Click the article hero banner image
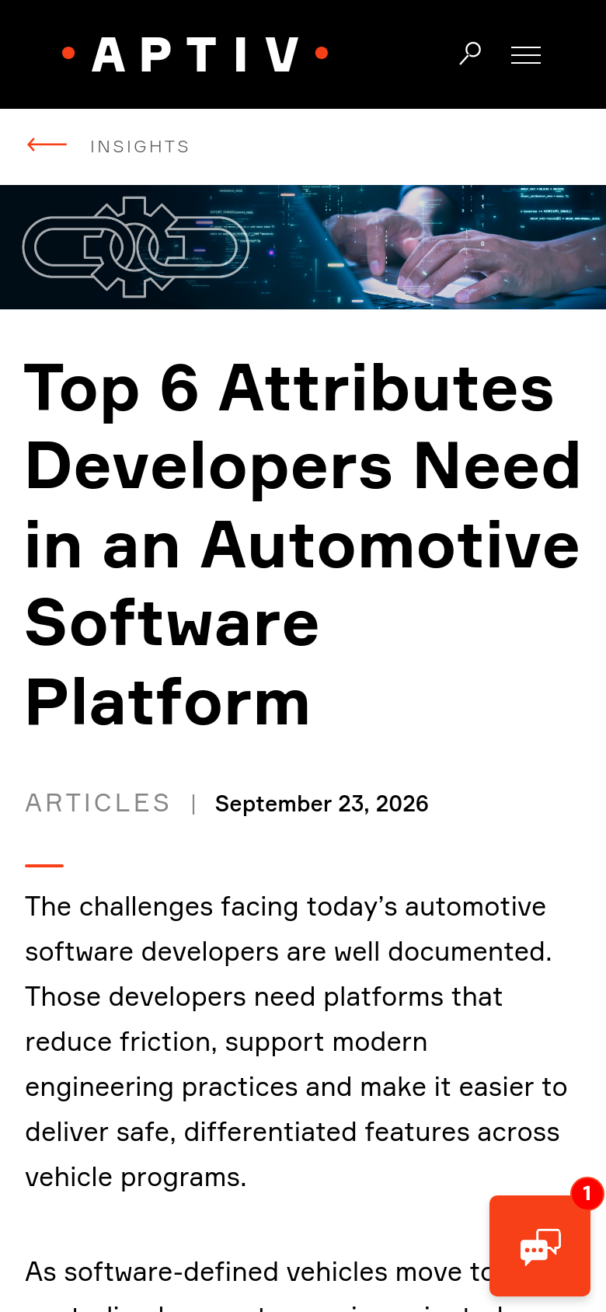Viewport: 606px width, 1312px height. click(x=303, y=247)
